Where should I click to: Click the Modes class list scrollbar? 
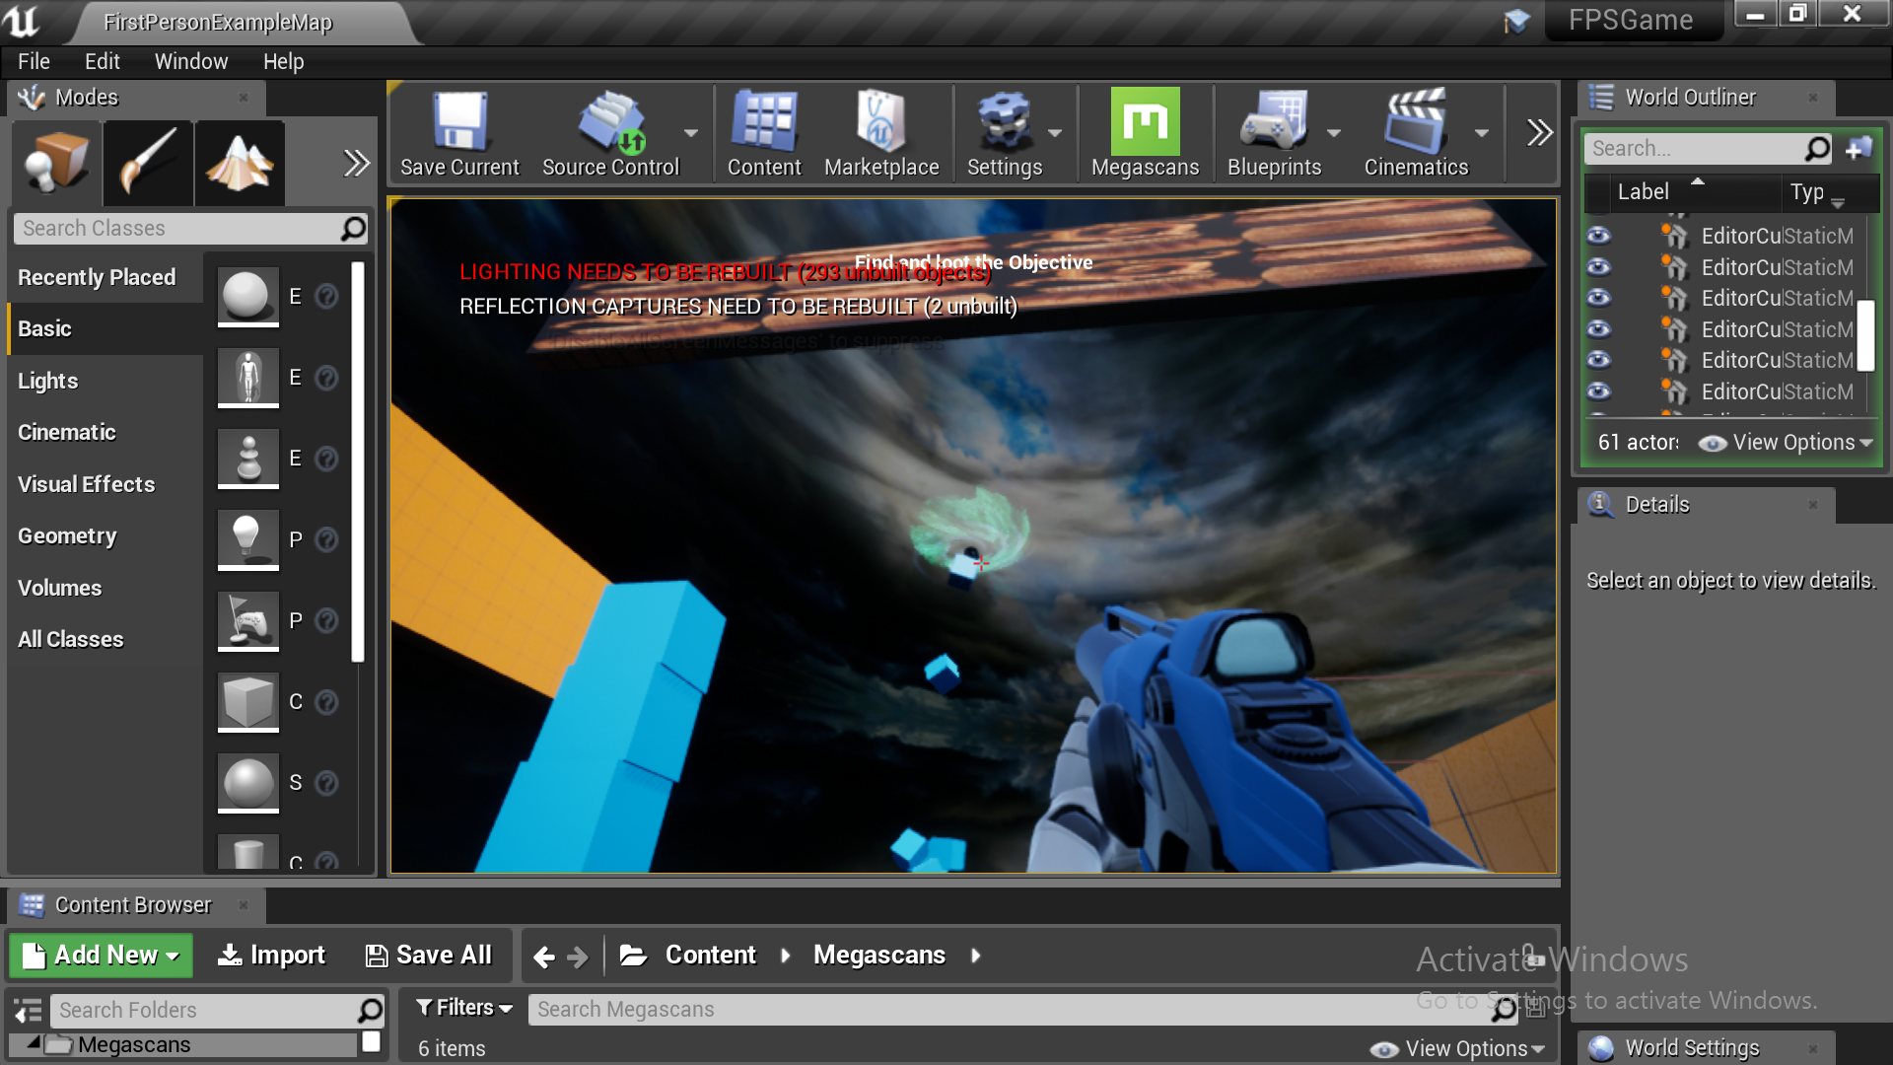pos(357,461)
